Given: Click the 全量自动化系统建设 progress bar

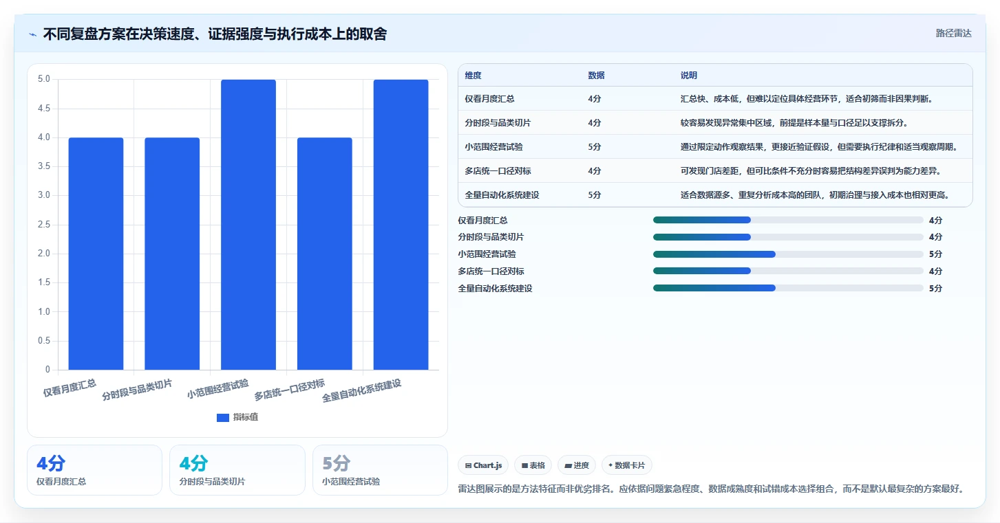Looking at the screenshot, I should tap(788, 288).
